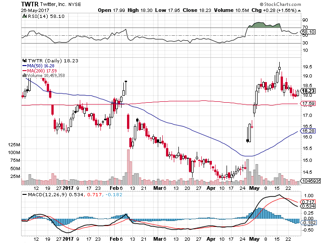
Task: Click the candlestick icon beside TWTR (Daily)
Action: click(24, 60)
